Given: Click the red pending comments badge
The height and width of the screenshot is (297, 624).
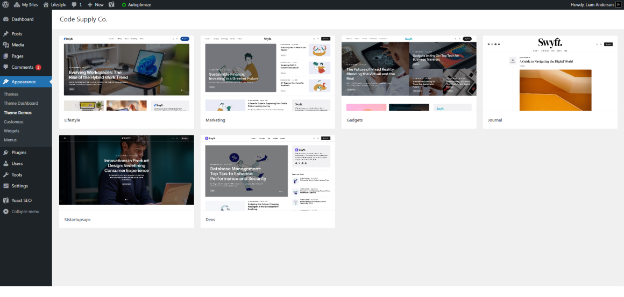Looking at the screenshot, I should click(x=38, y=68).
